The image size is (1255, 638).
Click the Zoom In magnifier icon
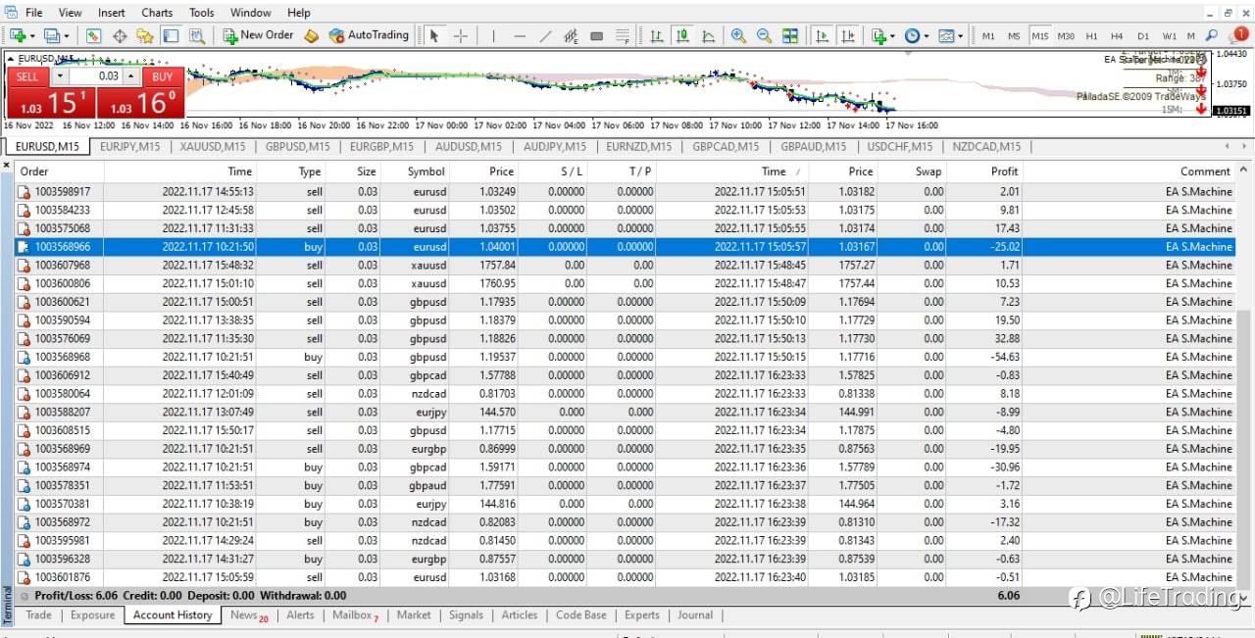pos(738,36)
